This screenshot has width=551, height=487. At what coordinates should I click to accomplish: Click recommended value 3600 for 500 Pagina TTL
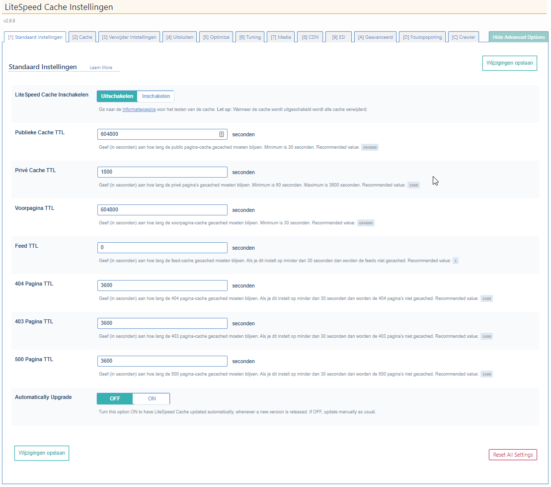pos(486,375)
